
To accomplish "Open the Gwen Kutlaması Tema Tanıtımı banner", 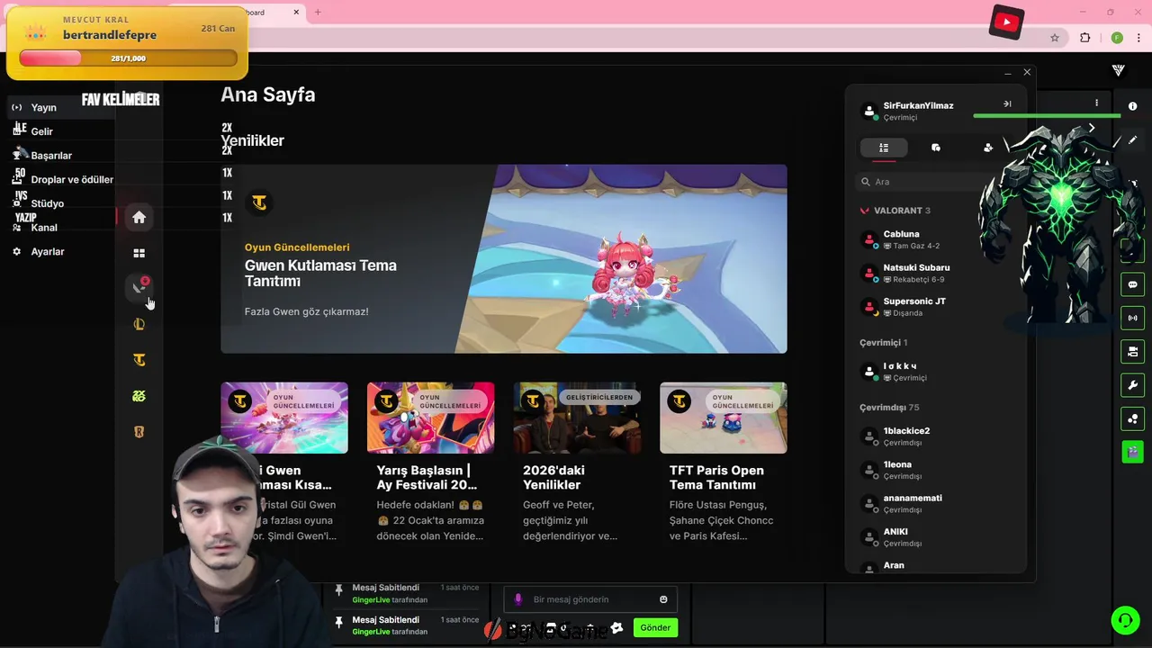I will click(x=504, y=258).
